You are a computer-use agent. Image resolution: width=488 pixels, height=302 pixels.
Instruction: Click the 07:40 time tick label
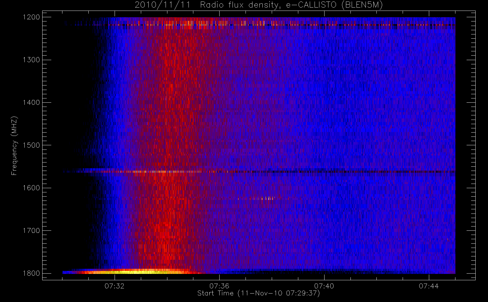[x=324, y=286]
